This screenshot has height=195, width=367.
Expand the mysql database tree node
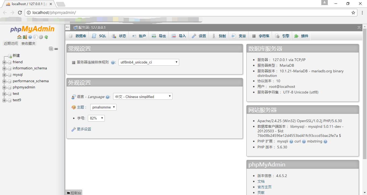[4, 75]
